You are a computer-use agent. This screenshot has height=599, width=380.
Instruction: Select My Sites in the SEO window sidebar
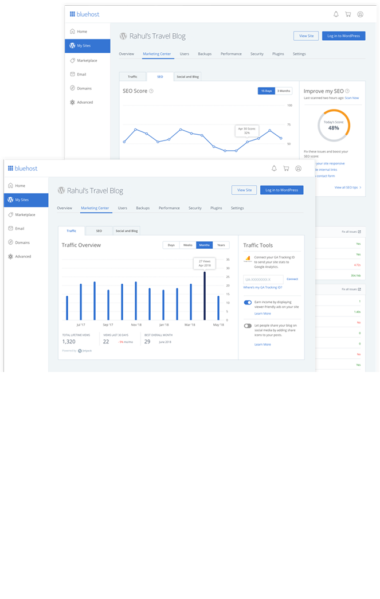pyautogui.click(x=88, y=45)
